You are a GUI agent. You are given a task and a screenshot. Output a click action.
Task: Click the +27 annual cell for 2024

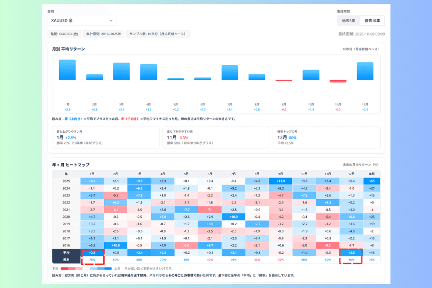click(372, 188)
